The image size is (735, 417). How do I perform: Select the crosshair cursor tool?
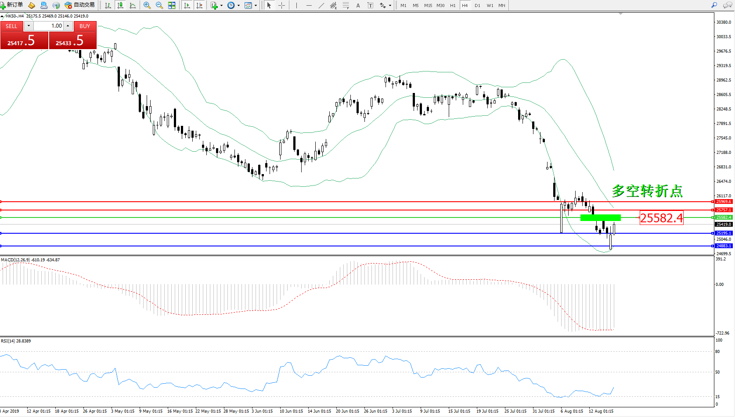282,5
